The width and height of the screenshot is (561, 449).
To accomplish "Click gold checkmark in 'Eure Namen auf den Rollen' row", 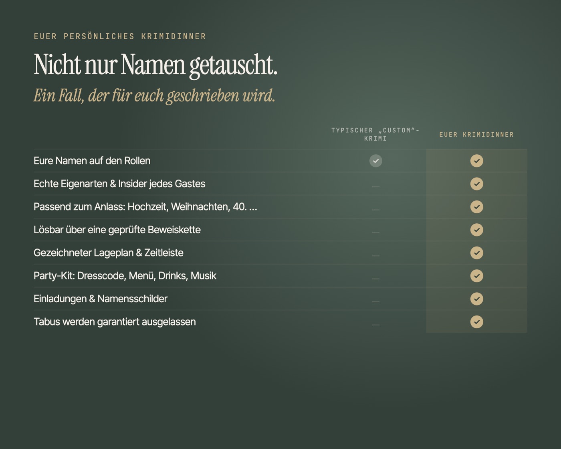I will (476, 161).
